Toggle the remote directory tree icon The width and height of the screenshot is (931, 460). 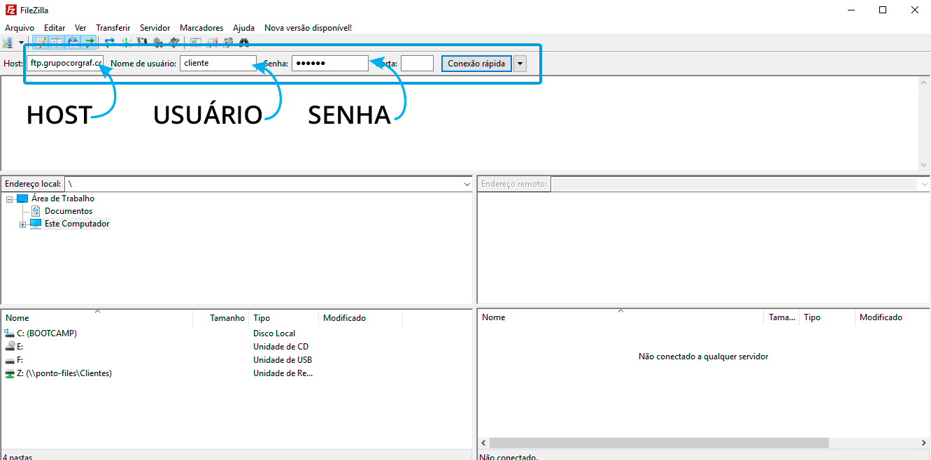point(73,42)
